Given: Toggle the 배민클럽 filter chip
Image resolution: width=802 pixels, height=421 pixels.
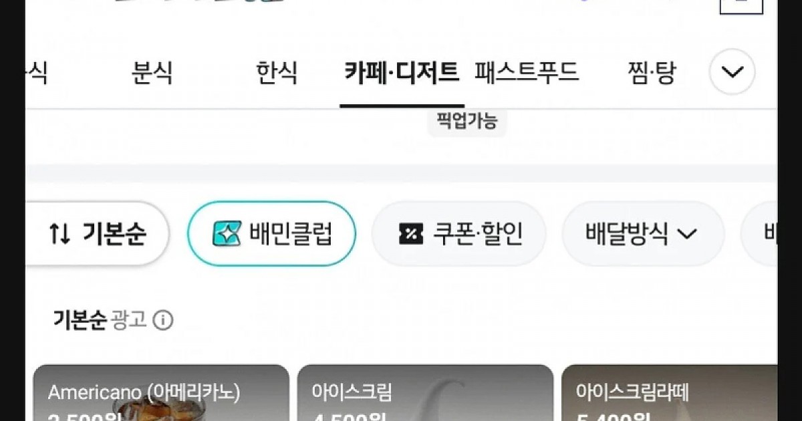Looking at the screenshot, I should click(x=271, y=233).
